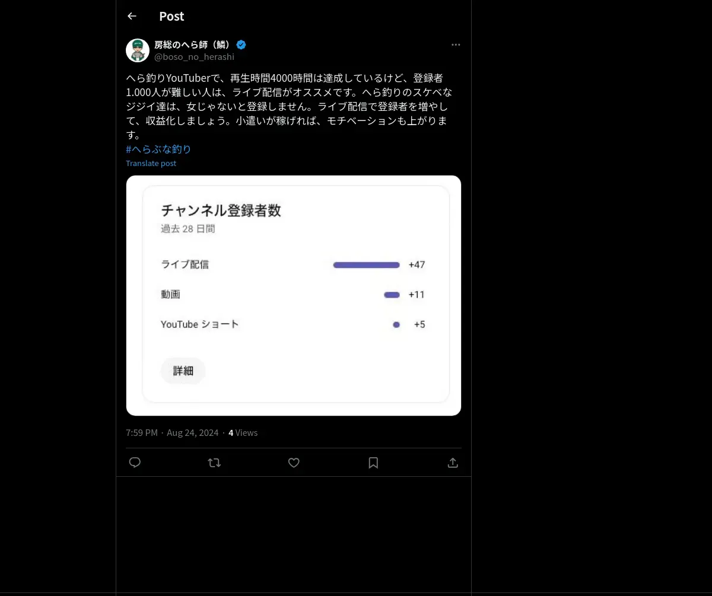Image resolution: width=712 pixels, height=596 pixels.
Task: Open the #へらぶな釣り hashtag
Action: (x=158, y=149)
